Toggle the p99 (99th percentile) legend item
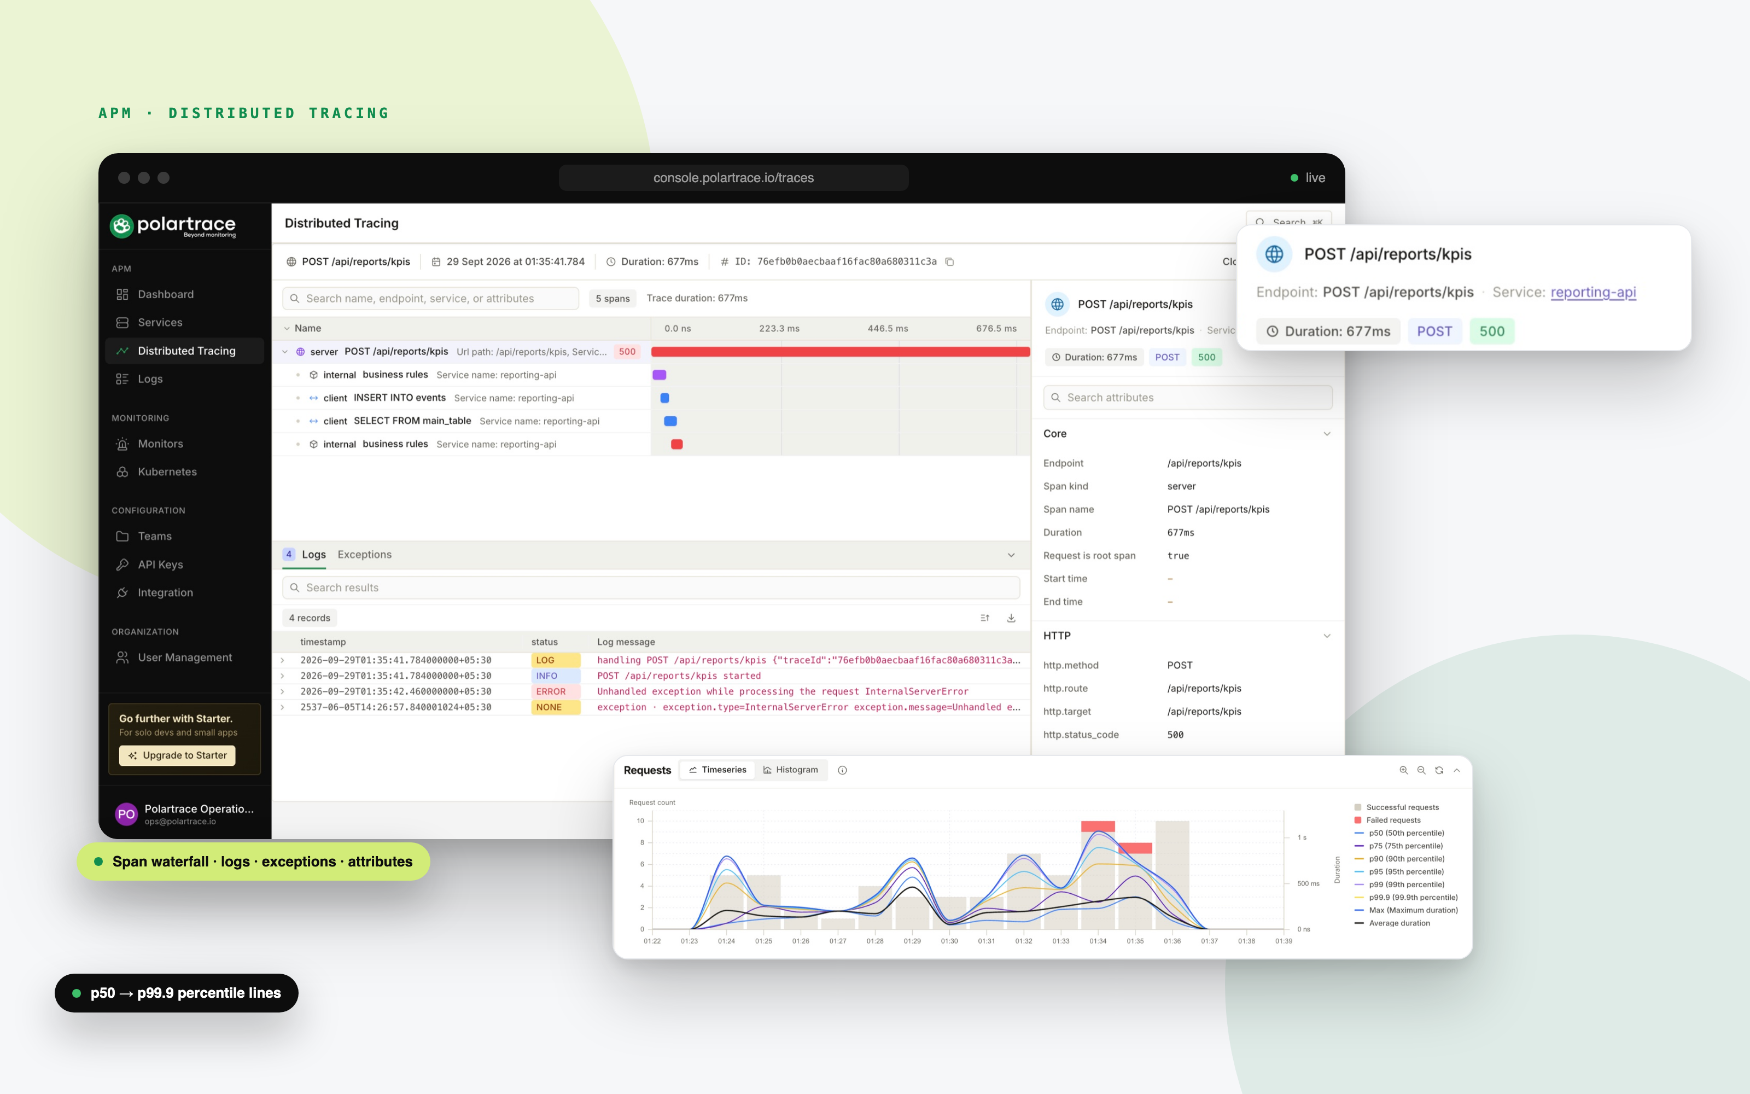 click(1398, 885)
